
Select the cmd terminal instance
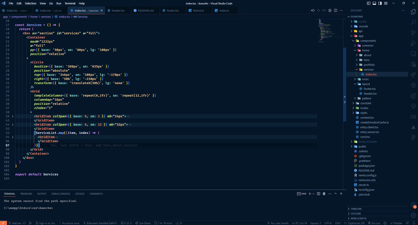click(301, 194)
